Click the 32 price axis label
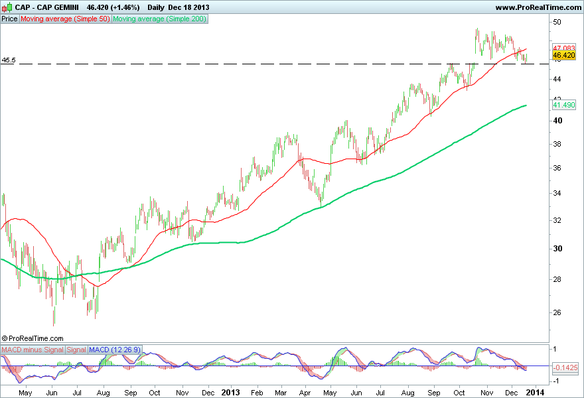Screen dimensions: 584x398 (x=557, y=220)
